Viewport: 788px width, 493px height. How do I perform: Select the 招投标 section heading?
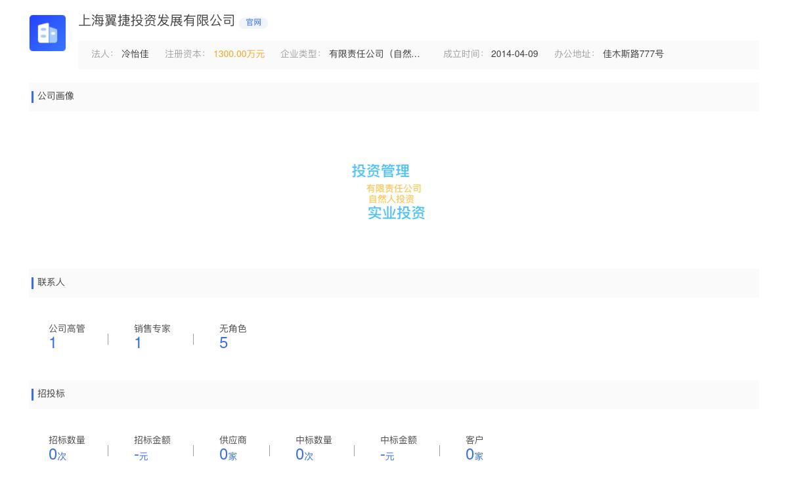[x=51, y=394]
